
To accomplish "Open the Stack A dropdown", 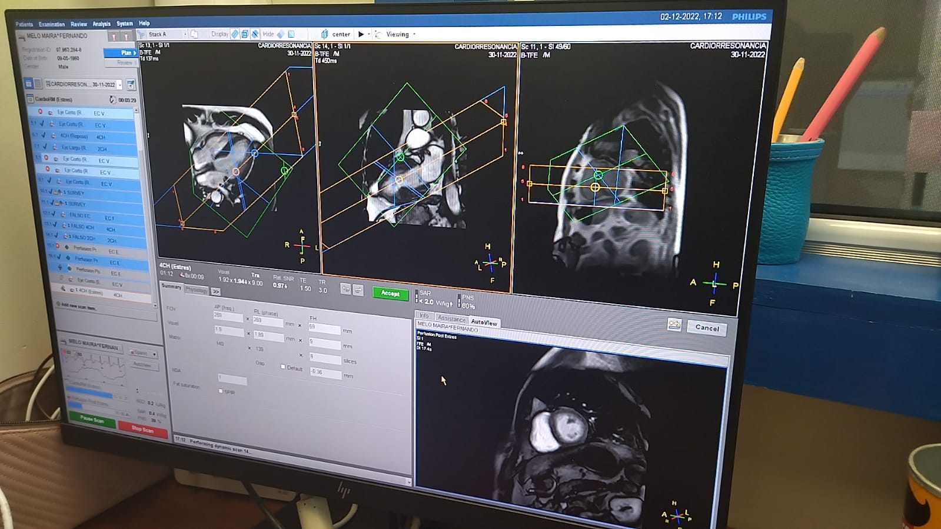I will pyautogui.click(x=167, y=34).
